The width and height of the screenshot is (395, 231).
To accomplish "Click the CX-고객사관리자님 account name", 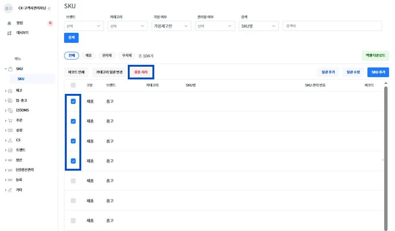I will 32,8.
